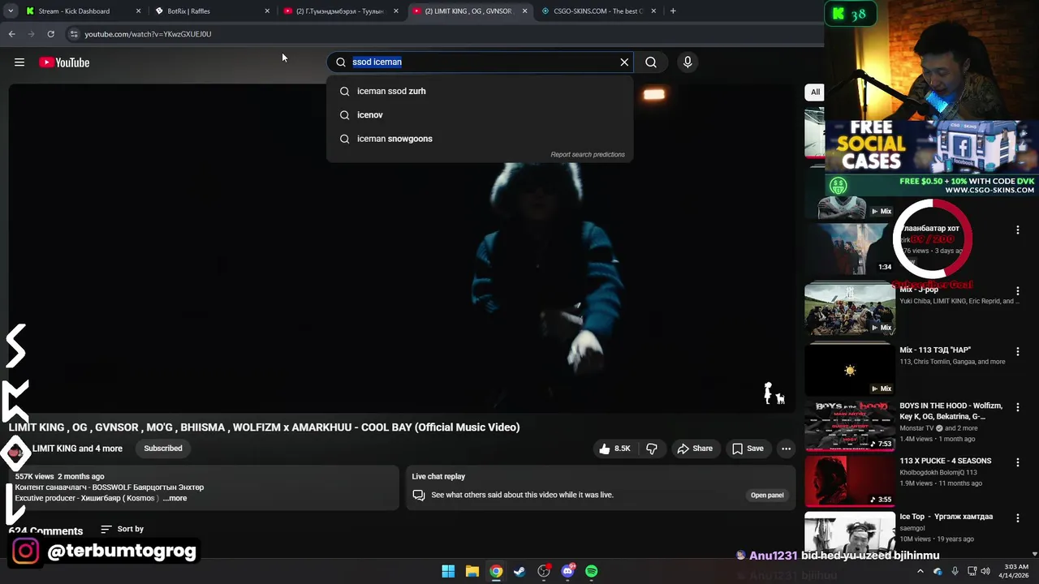1039x584 pixels.
Task: Toggle the Subscribed button
Action: (163, 449)
